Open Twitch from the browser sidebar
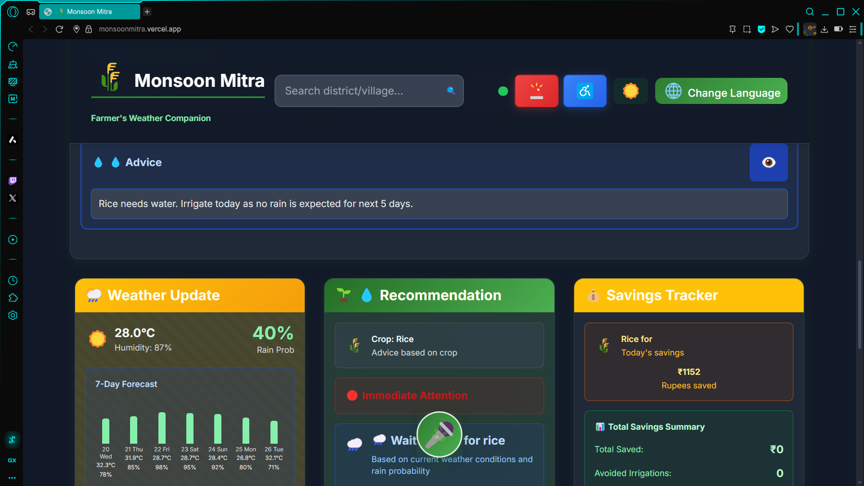Screen dimensions: 864x486 click(x=13, y=180)
